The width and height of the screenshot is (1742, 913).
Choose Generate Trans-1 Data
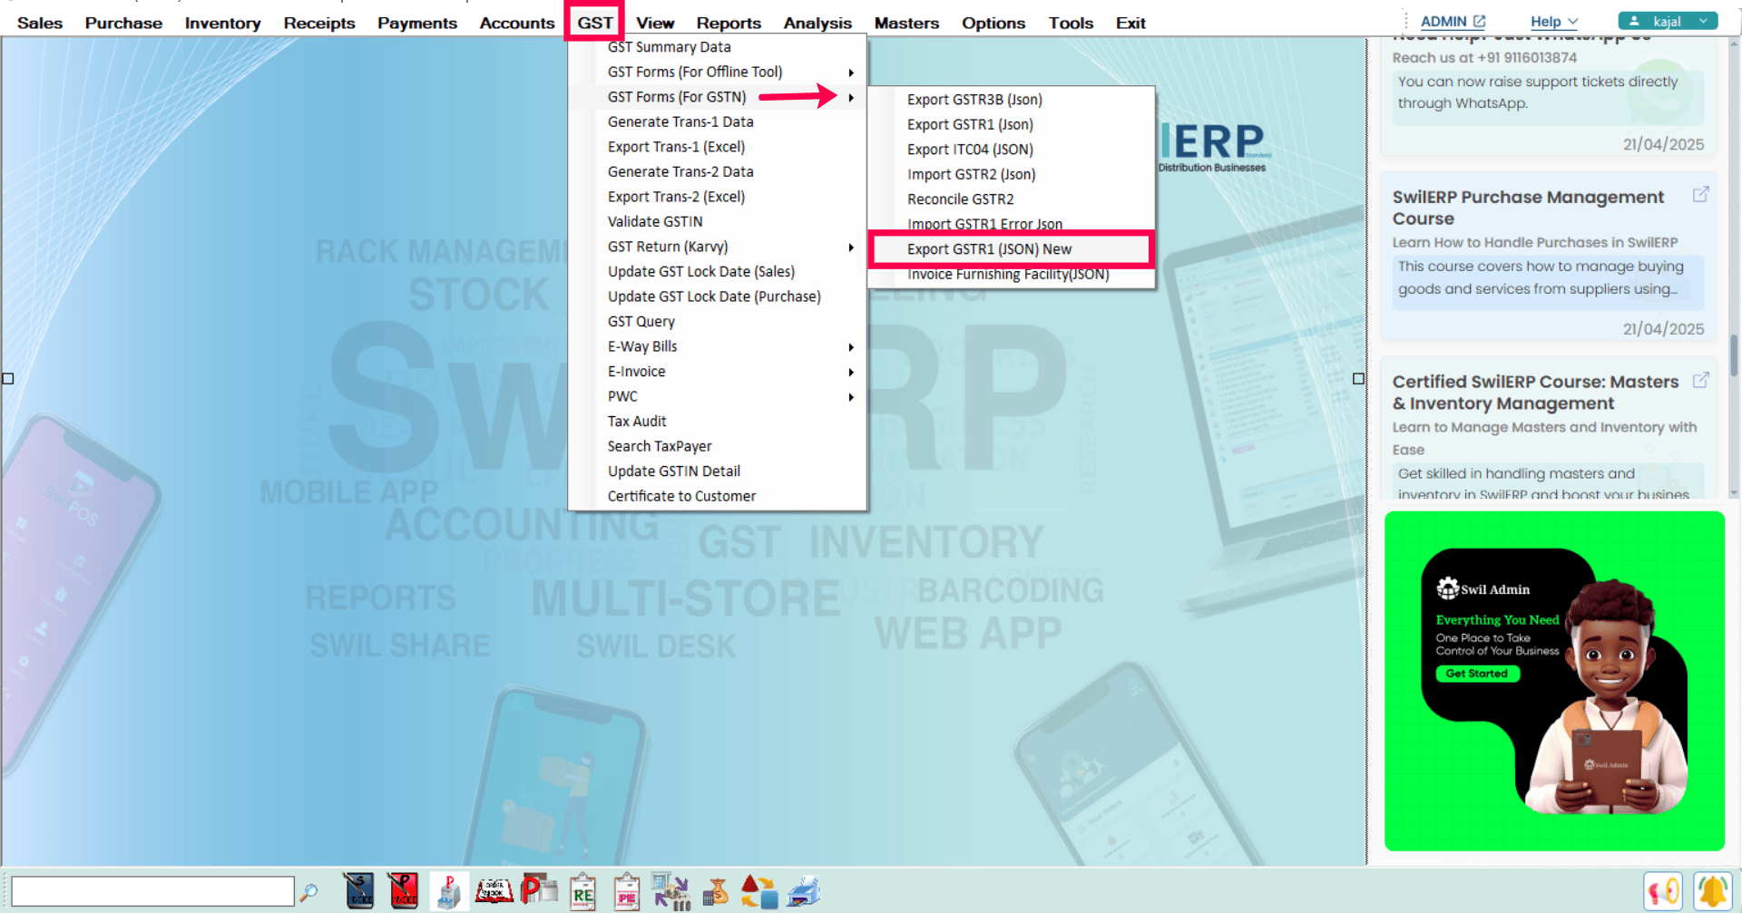pyautogui.click(x=680, y=122)
